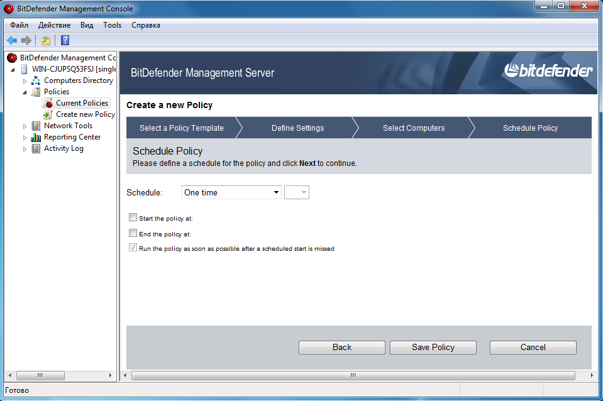Select Current Policies in the tree
Screen dimensions: 603x401
(x=82, y=103)
